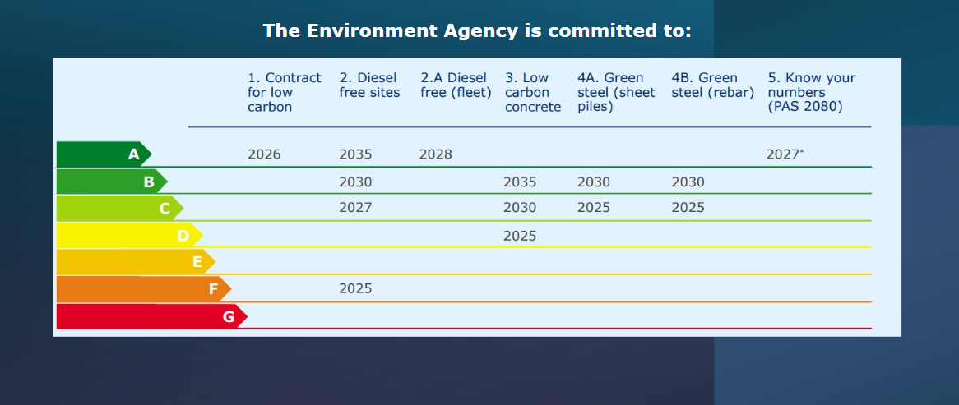959x405 pixels.
Task: Select the yellow D rating arrow
Action: [x=130, y=235]
